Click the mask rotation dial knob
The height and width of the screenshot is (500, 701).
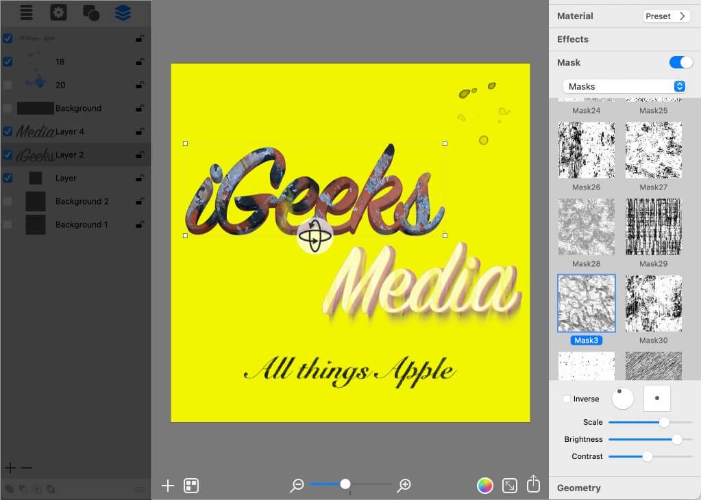click(622, 398)
